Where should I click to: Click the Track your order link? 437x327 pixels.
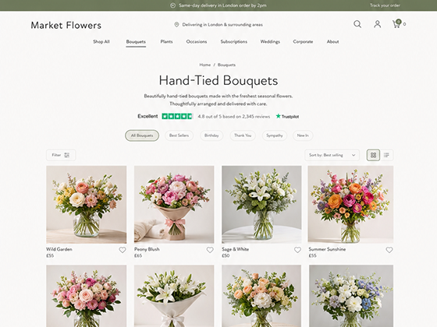coord(385,5)
